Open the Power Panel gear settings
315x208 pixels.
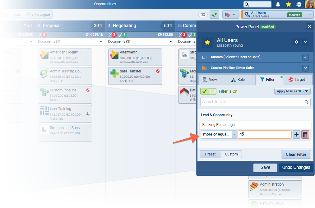(297, 42)
